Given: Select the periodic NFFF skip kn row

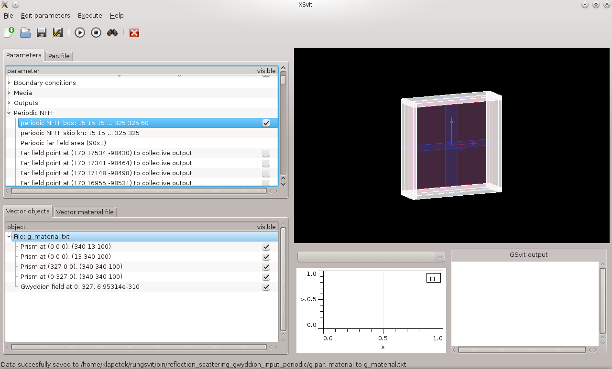Looking at the screenshot, I should (x=80, y=133).
